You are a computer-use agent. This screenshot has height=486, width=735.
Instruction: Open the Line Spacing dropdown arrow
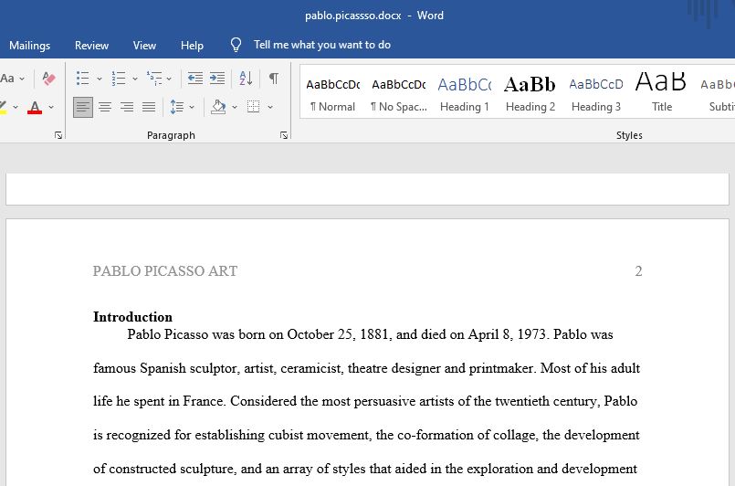192,108
